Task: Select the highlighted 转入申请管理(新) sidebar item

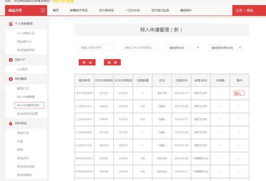Action: [x=29, y=106]
